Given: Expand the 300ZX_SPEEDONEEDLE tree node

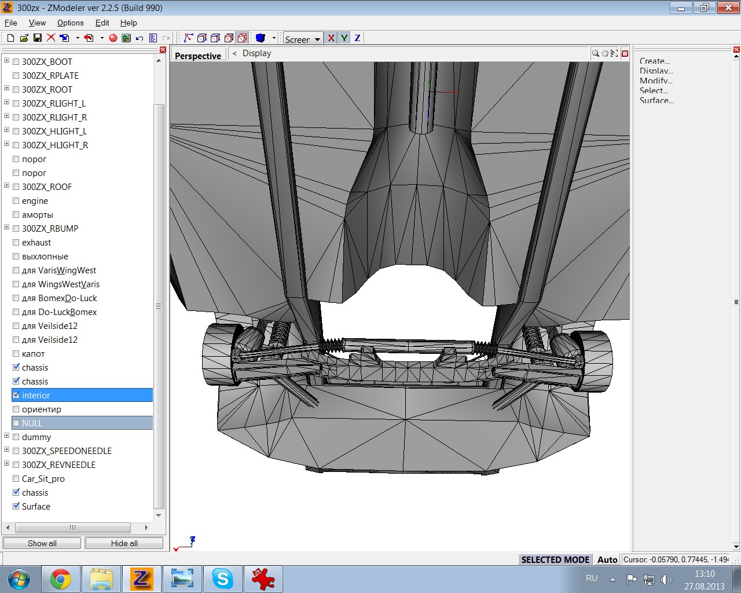Looking at the screenshot, I should tap(6, 449).
